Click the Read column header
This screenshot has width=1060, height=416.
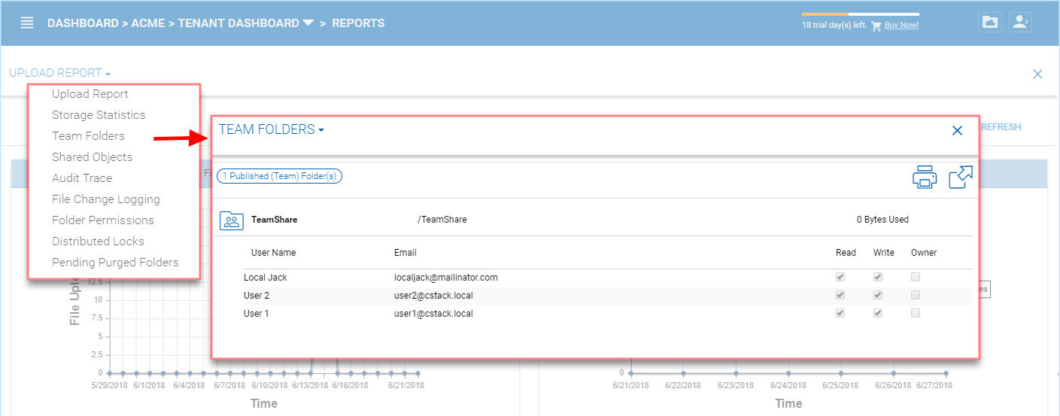(846, 253)
